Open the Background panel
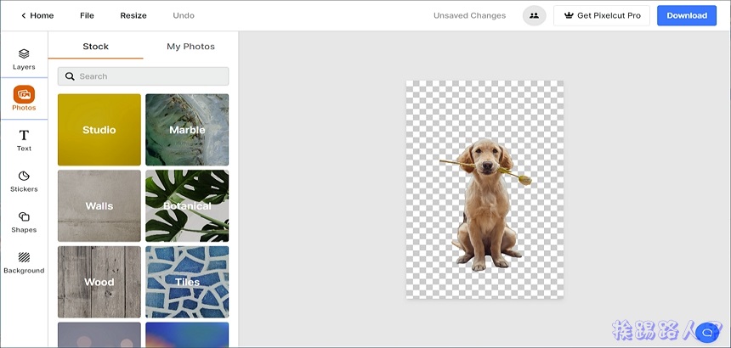This screenshot has height=348, width=731. pos(24,263)
